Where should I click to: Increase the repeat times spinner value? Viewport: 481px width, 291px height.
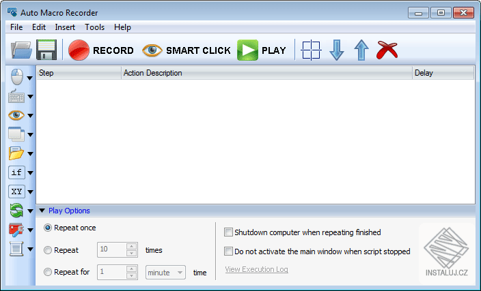[132, 246]
